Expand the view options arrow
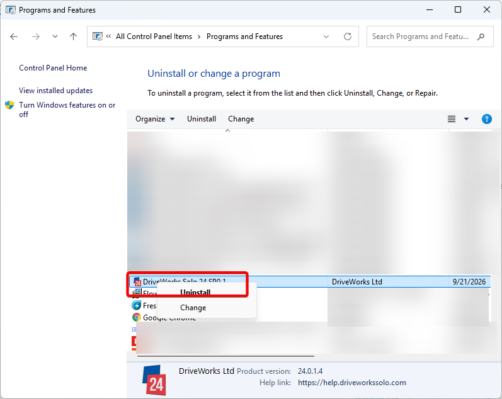 pos(466,119)
